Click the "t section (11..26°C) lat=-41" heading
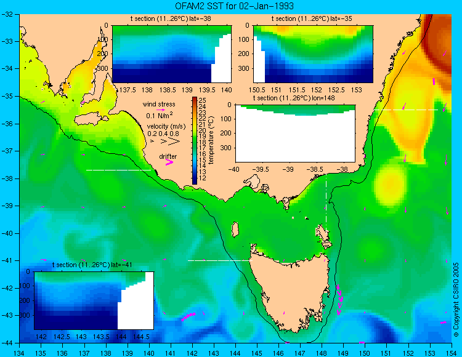This screenshot has height=357, width=462. pos(92,265)
